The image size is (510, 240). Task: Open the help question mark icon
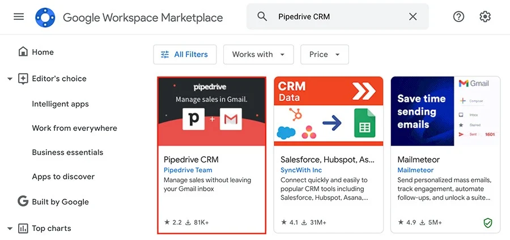click(458, 16)
